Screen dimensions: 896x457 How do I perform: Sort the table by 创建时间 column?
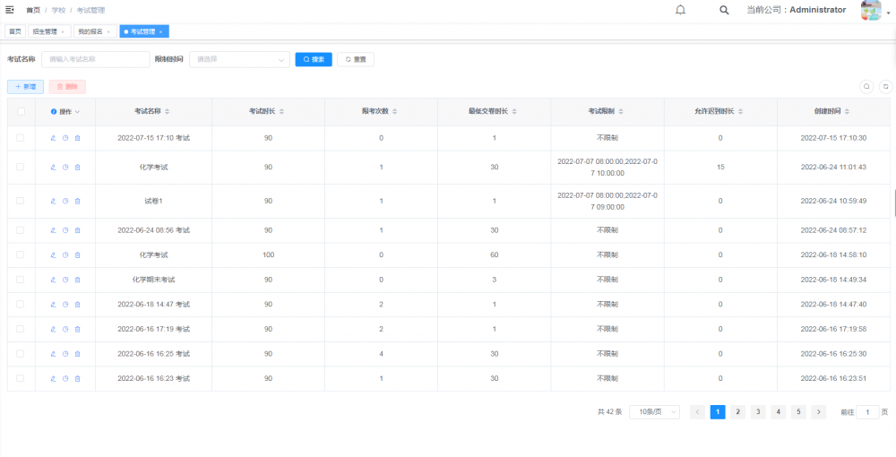click(847, 112)
